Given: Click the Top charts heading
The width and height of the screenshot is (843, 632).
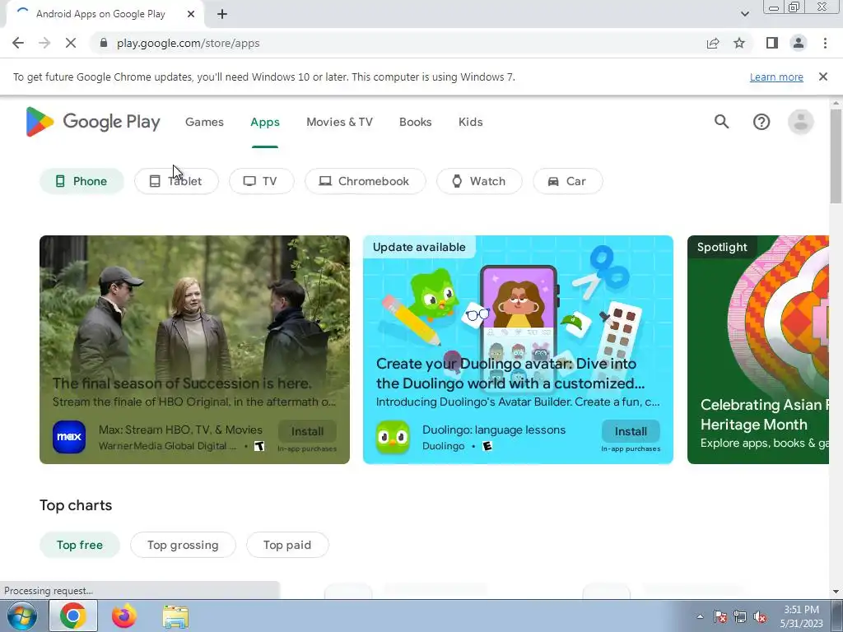Looking at the screenshot, I should (x=76, y=505).
